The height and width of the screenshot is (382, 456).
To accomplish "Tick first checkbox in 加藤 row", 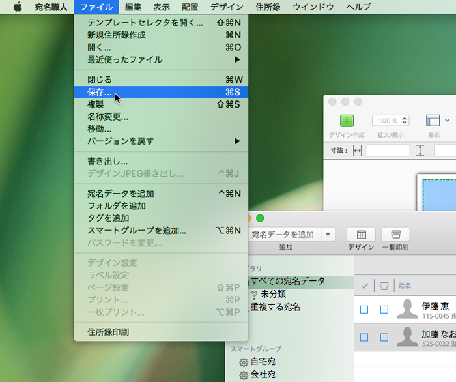I will pos(364,337).
